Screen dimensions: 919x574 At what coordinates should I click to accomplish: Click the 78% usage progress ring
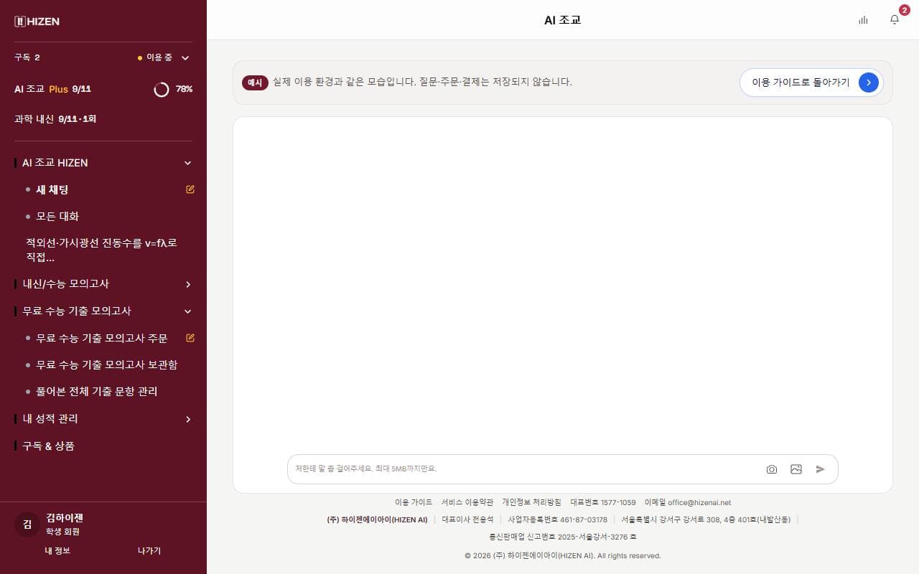coord(162,89)
